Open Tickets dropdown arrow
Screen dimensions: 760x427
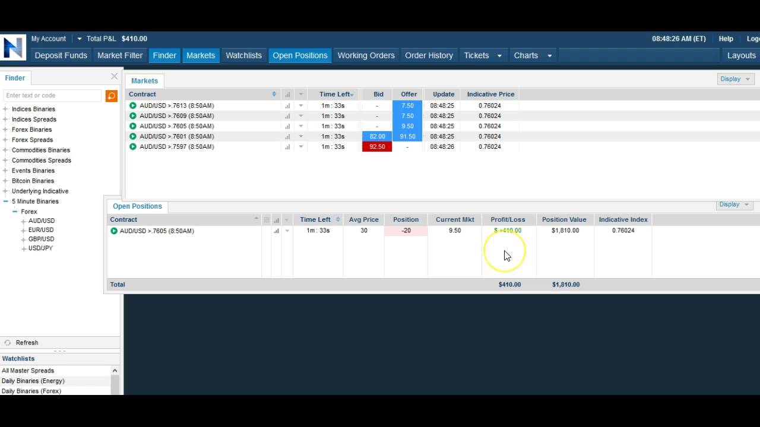tap(499, 56)
